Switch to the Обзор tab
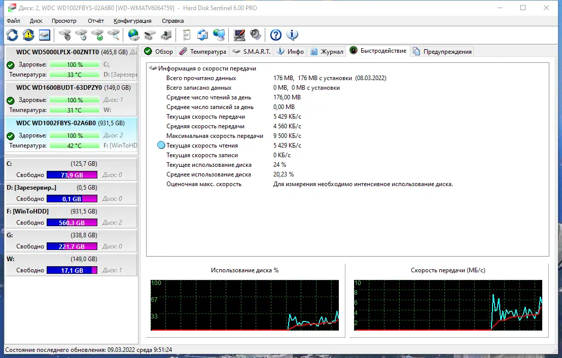Viewport: 562px width, 358px height. tap(158, 52)
